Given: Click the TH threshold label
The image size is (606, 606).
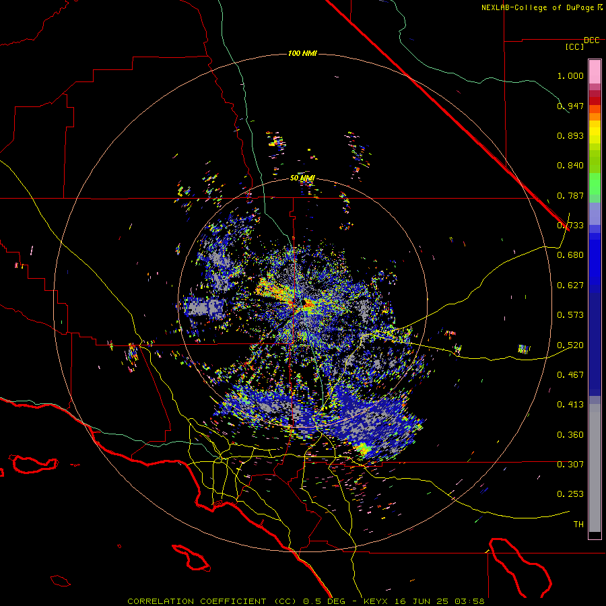Looking at the screenshot, I should tap(578, 525).
